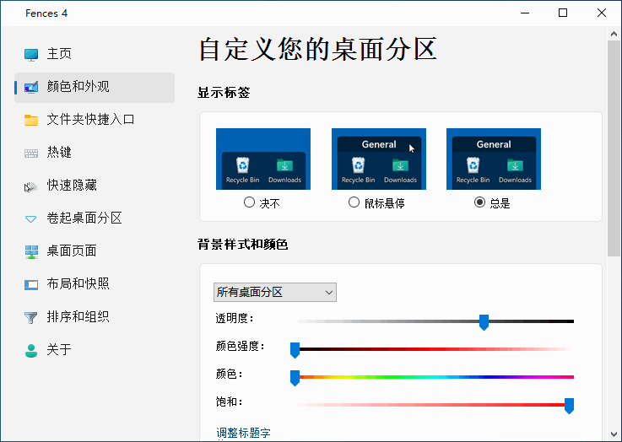Click the always-show label preview thumbnail
Screen dimensions: 622x442
click(494, 159)
